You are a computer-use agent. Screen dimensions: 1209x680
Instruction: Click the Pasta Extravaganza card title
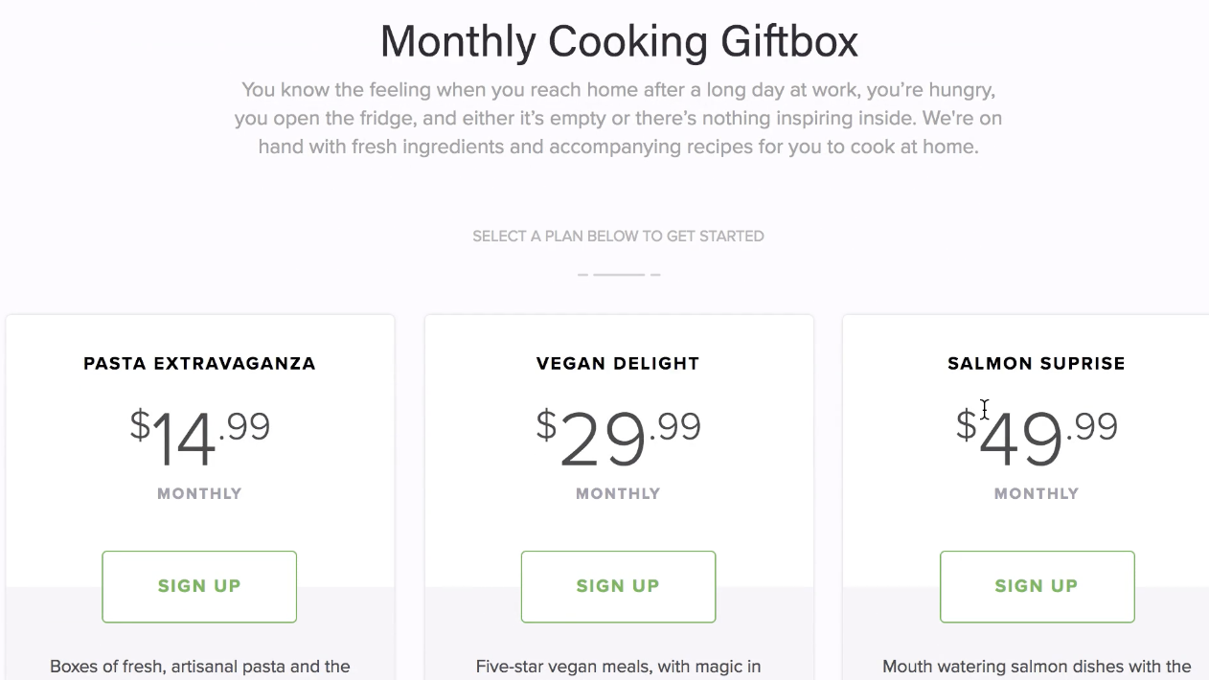(x=199, y=364)
